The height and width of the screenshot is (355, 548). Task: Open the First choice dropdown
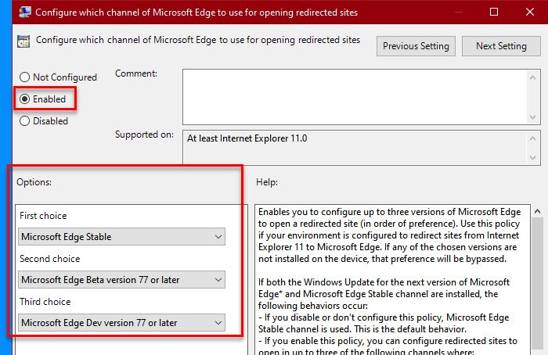point(121,237)
